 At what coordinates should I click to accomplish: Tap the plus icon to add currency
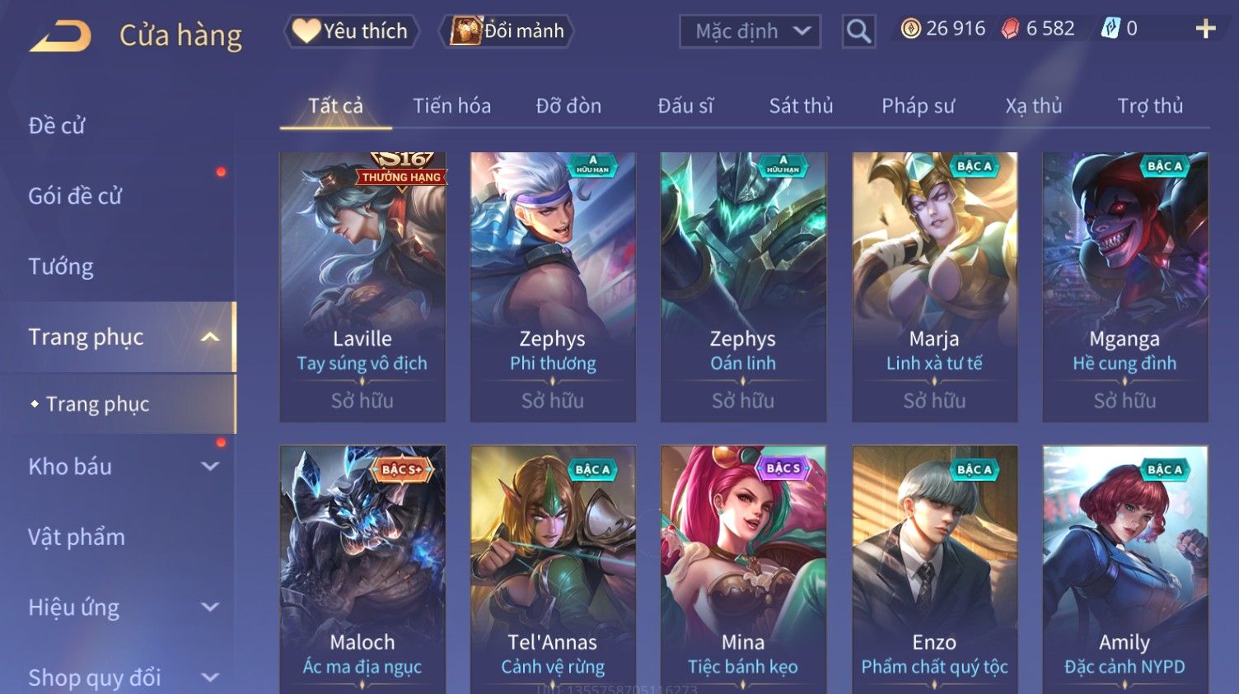coord(1205,29)
